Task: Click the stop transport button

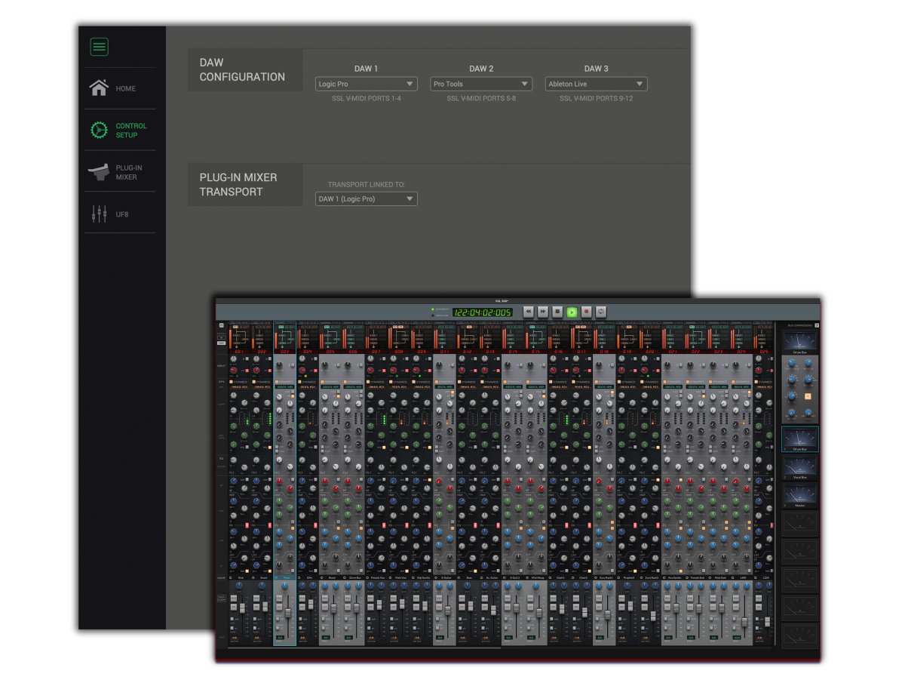Action: [x=557, y=312]
